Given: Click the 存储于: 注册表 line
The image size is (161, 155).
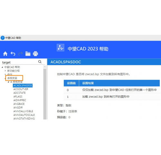Looking at the screenshot, I should pyautogui.click(x=67, y=111).
